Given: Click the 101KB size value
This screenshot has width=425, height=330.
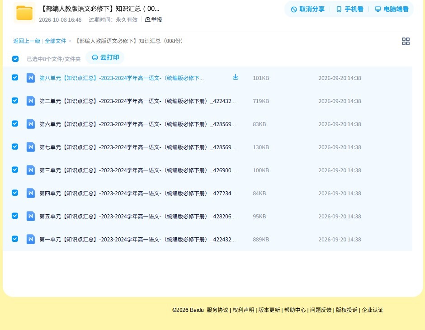Looking at the screenshot, I should coord(261,78).
